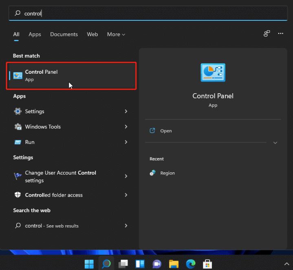Select control - See web results
Viewport: 293px width, 270px height.
click(x=71, y=226)
